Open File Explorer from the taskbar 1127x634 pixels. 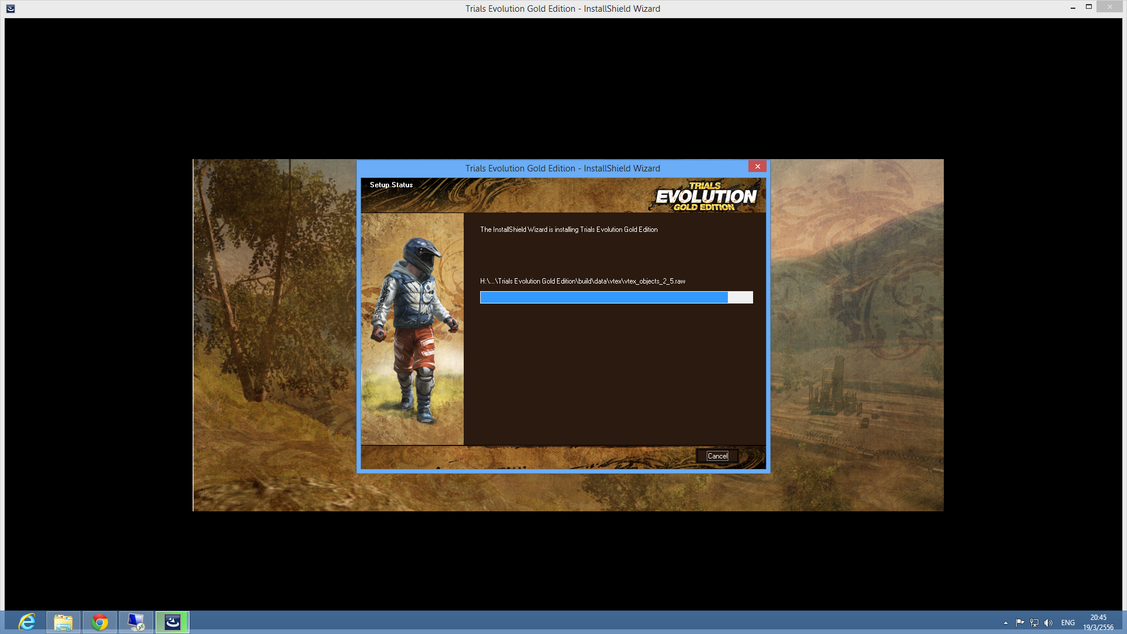[63, 622]
